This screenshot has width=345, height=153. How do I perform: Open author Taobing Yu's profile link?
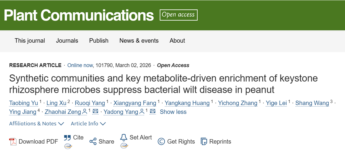[23, 103]
